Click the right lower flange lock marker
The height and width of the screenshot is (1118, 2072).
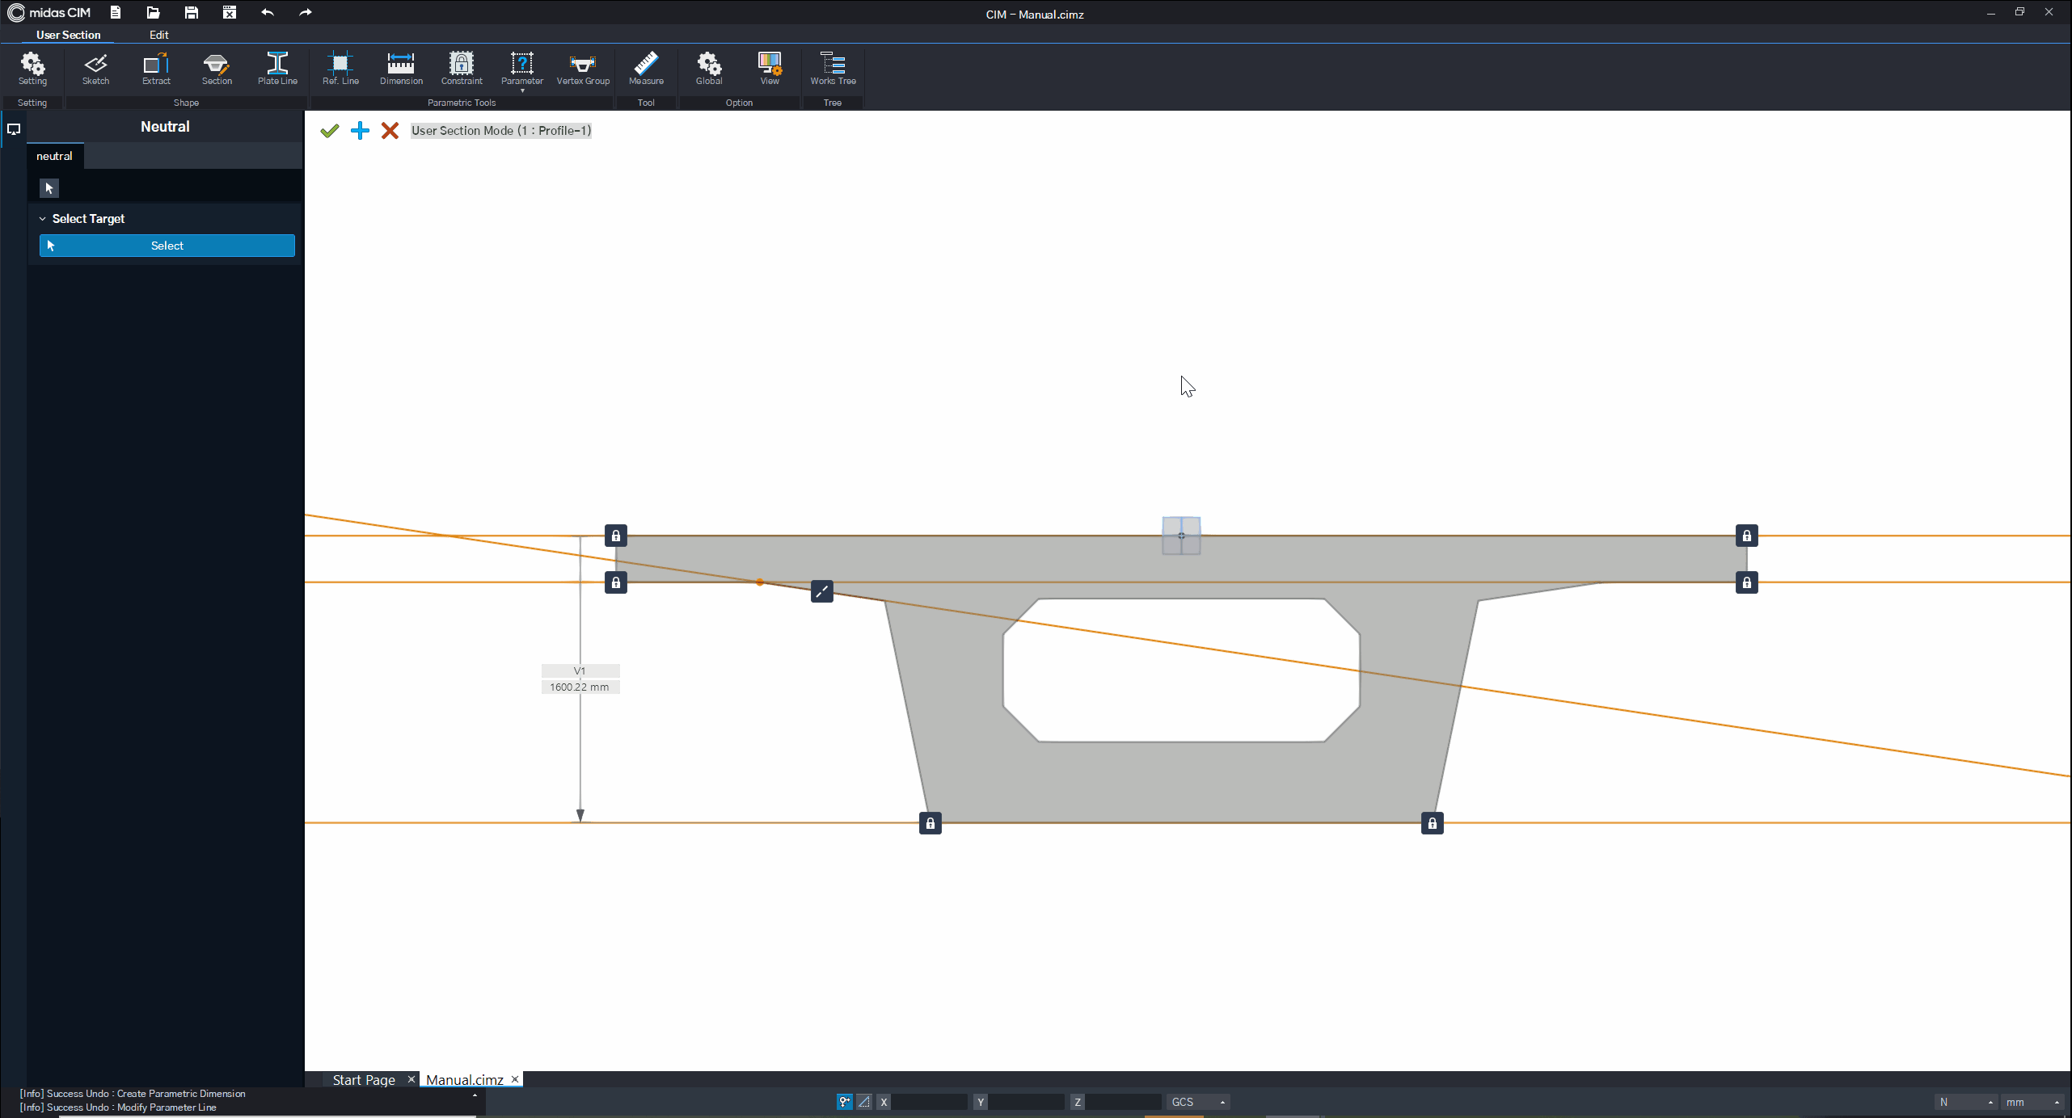click(x=1747, y=582)
